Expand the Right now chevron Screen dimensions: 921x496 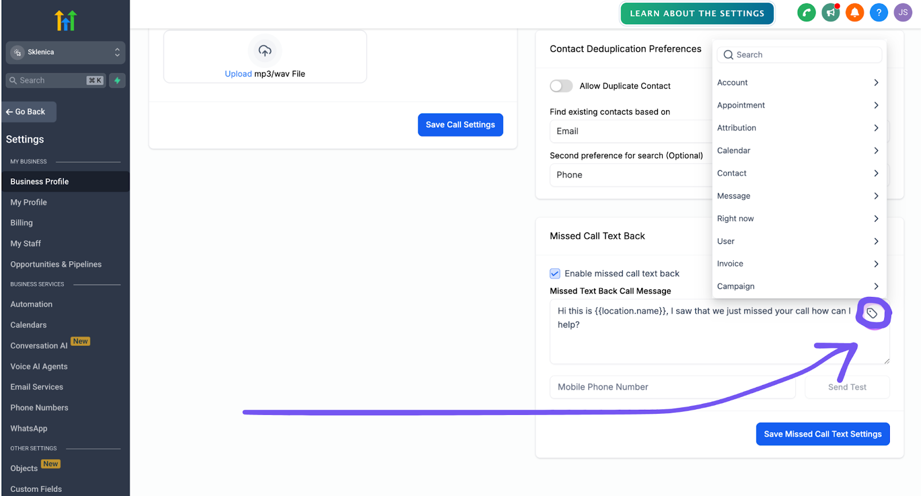876,219
